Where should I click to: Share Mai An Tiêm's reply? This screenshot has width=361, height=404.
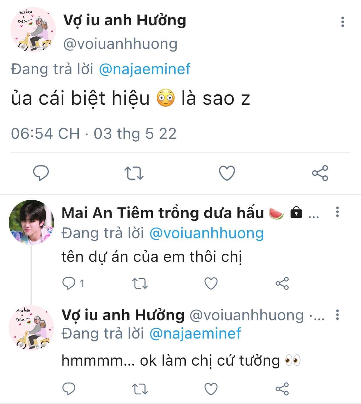(x=282, y=284)
